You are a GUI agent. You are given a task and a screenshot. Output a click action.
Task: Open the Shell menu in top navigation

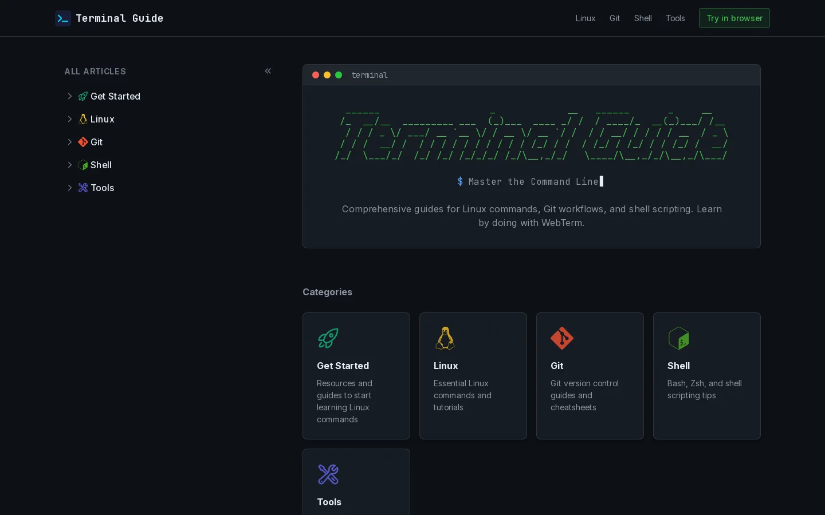click(x=643, y=18)
